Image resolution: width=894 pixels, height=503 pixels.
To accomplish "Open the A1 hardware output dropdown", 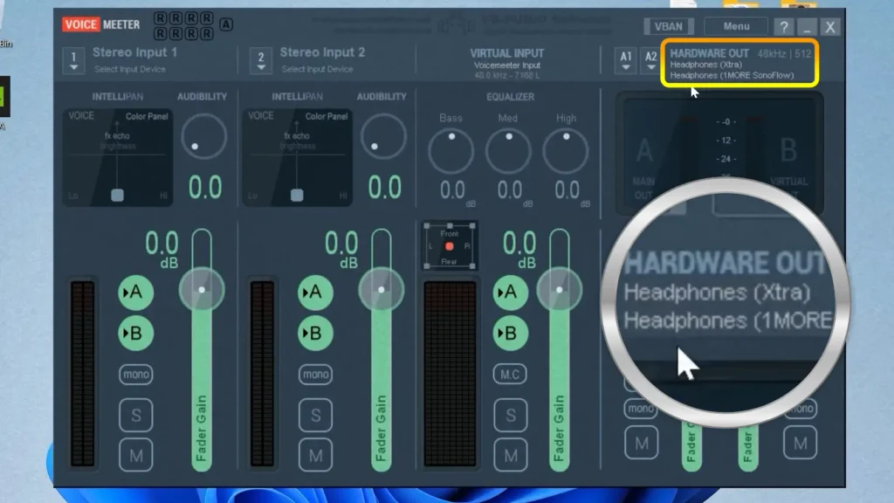I will [625, 60].
